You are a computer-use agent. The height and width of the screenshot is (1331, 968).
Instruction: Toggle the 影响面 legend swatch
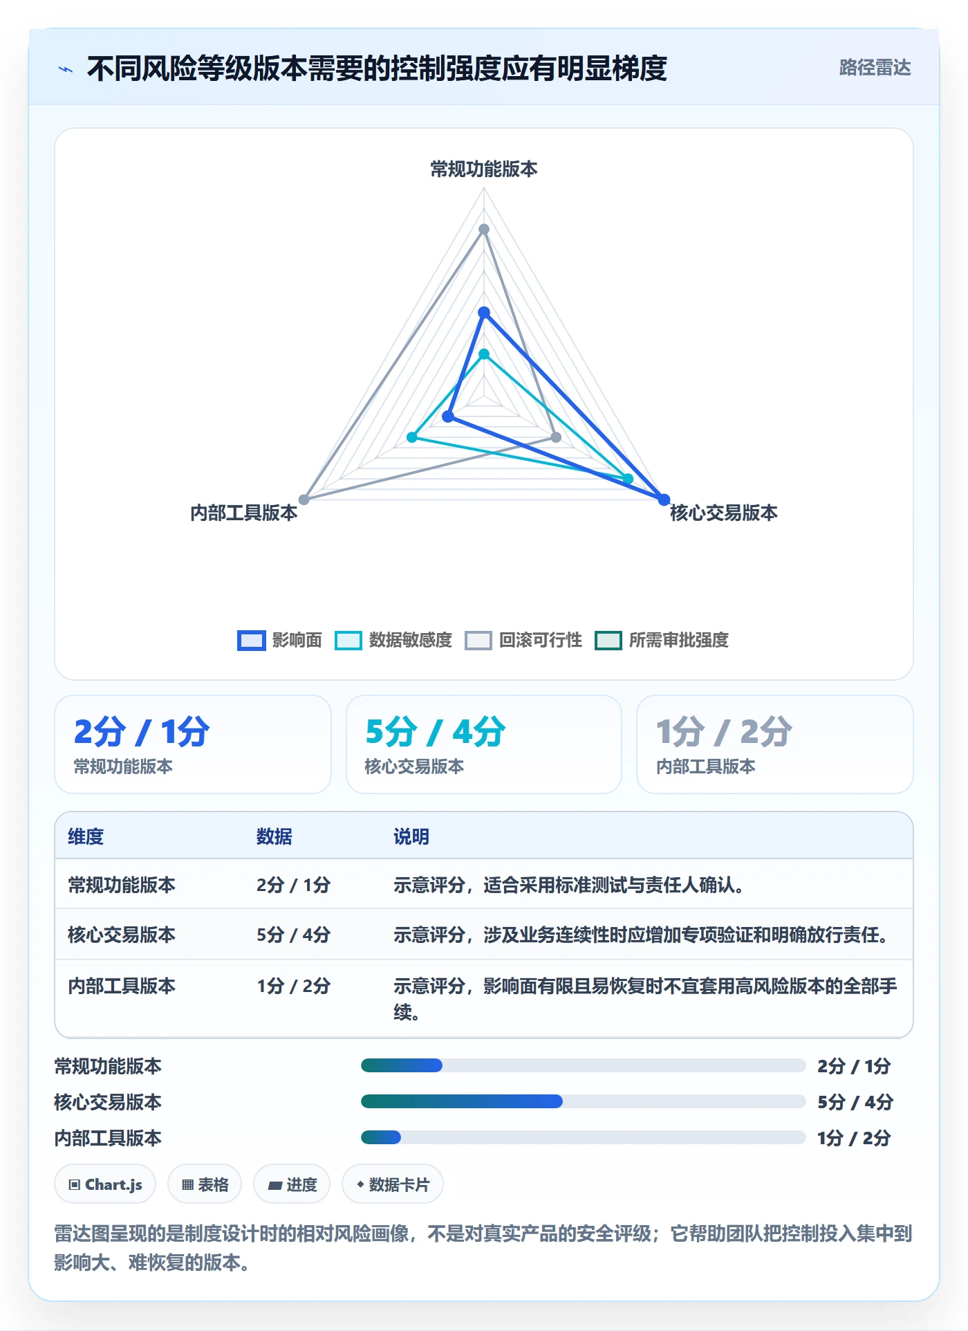click(251, 641)
